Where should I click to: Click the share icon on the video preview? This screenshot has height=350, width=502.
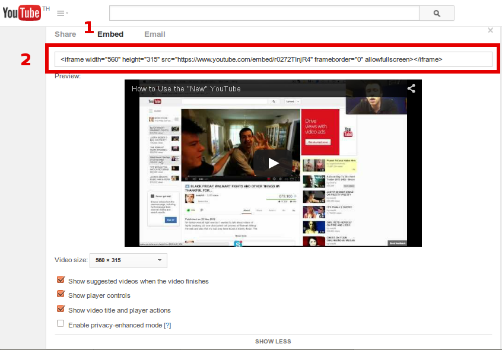pyautogui.click(x=411, y=88)
